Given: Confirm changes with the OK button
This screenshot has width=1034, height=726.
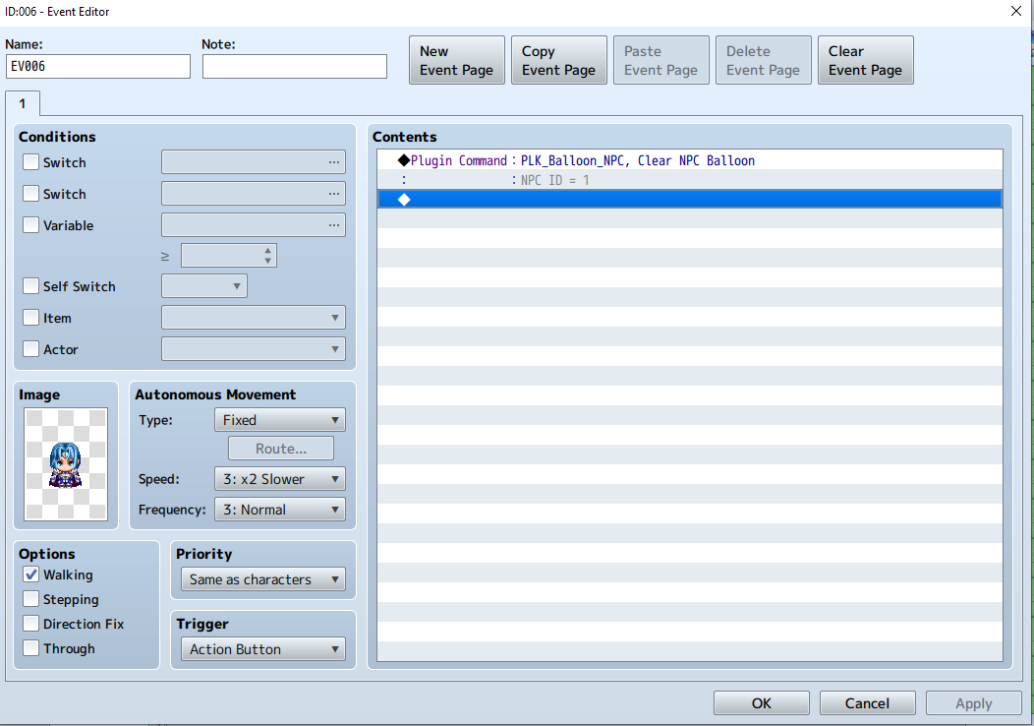Looking at the screenshot, I should click(762, 703).
